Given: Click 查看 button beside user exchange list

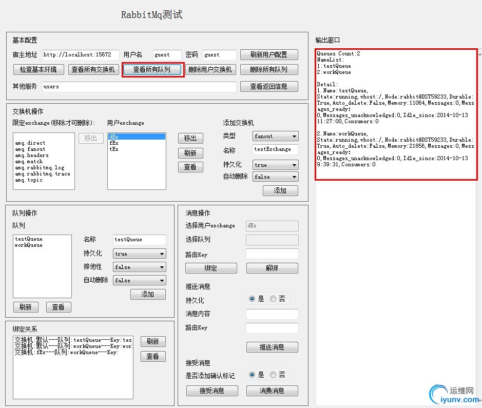Looking at the screenshot, I should click(x=190, y=167).
